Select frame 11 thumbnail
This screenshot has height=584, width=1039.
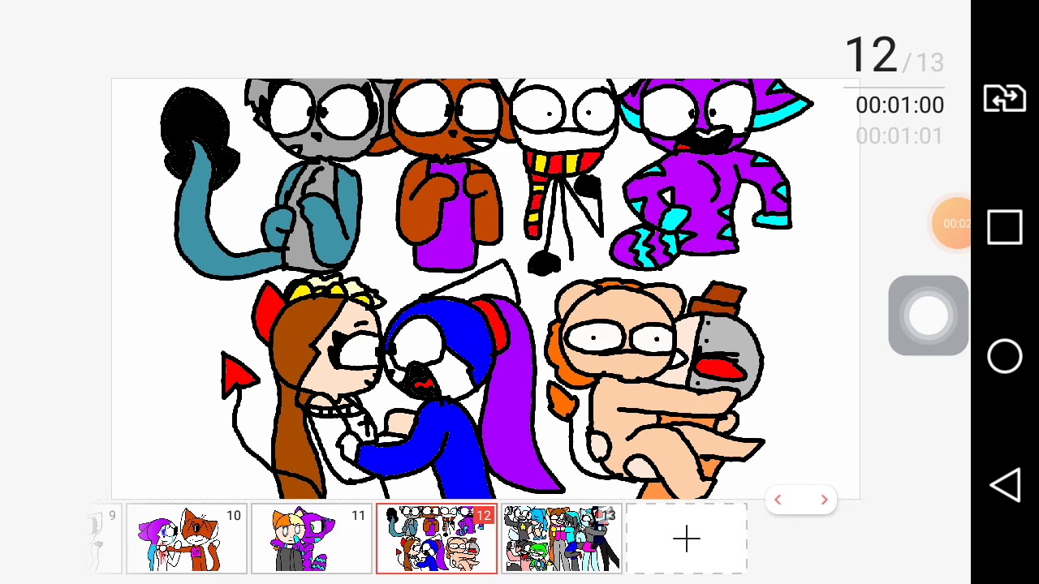tap(311, 539)
